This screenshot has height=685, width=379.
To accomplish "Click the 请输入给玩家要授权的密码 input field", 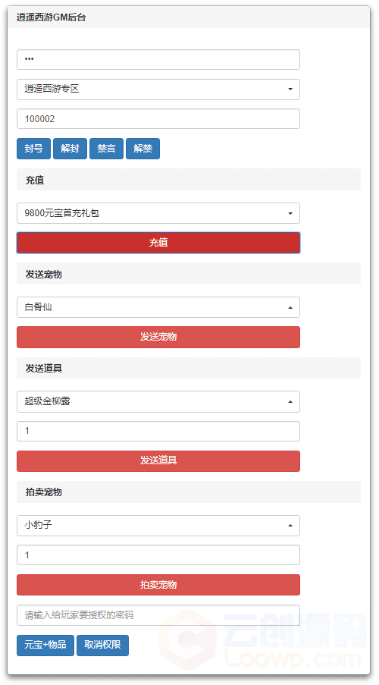I will point(158,615).
